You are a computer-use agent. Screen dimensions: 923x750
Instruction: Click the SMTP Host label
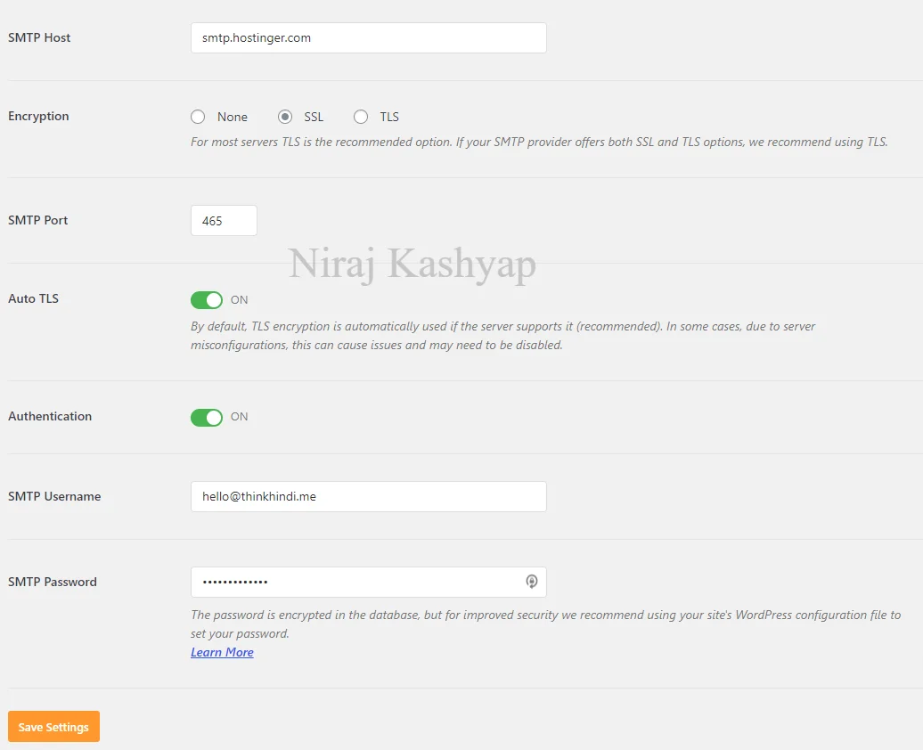(39, 37)
